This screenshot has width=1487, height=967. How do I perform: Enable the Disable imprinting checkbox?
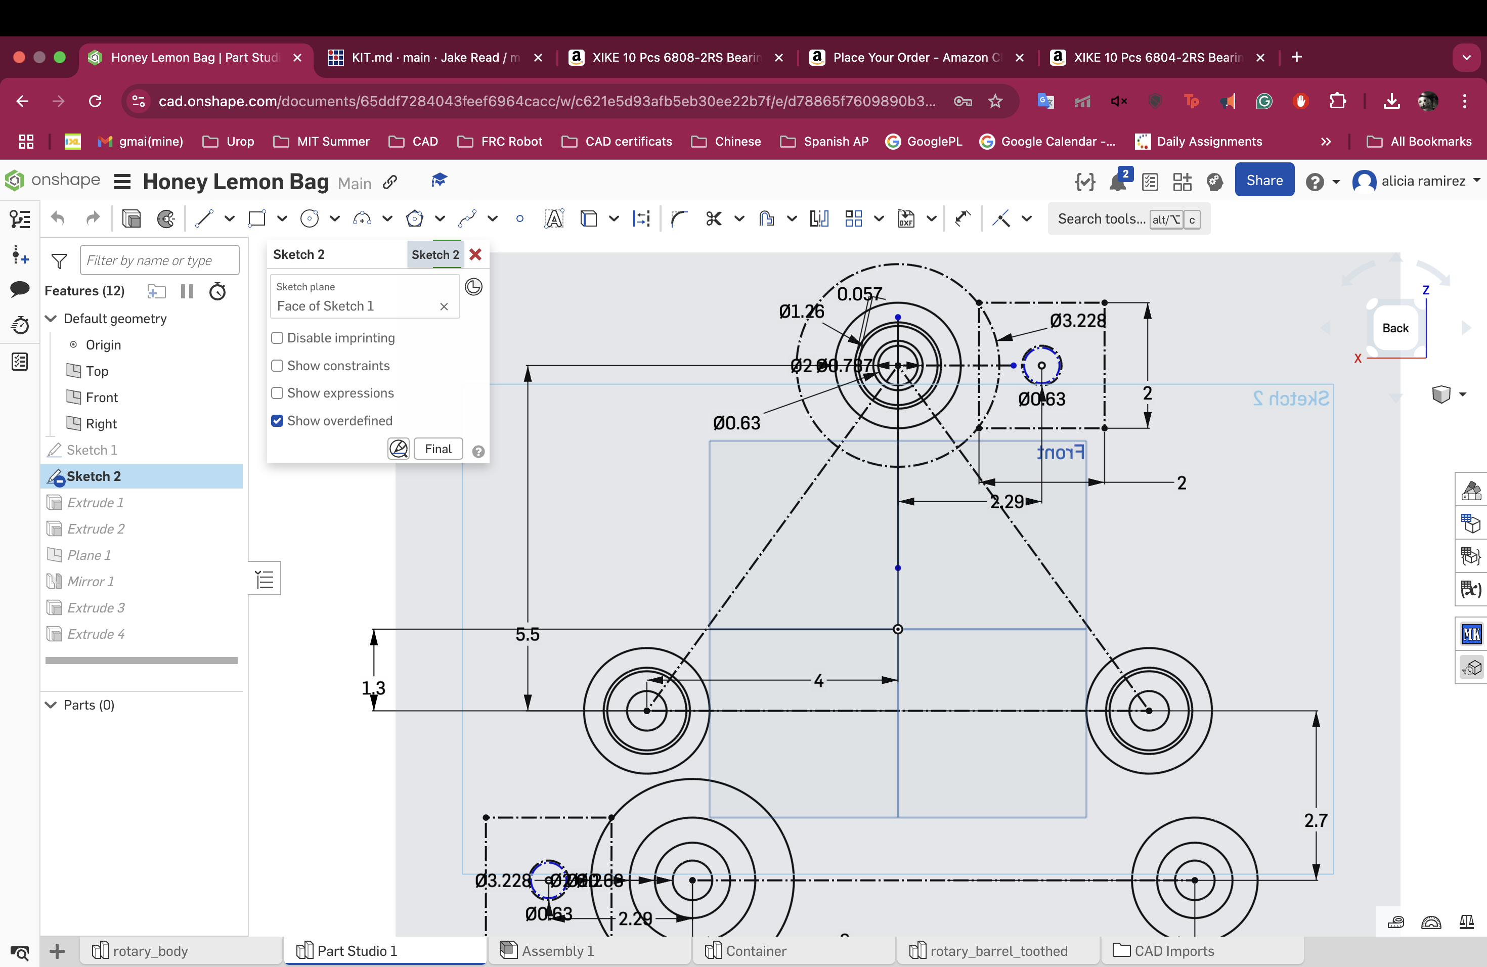pyautogui.click(x=277, y=338)
